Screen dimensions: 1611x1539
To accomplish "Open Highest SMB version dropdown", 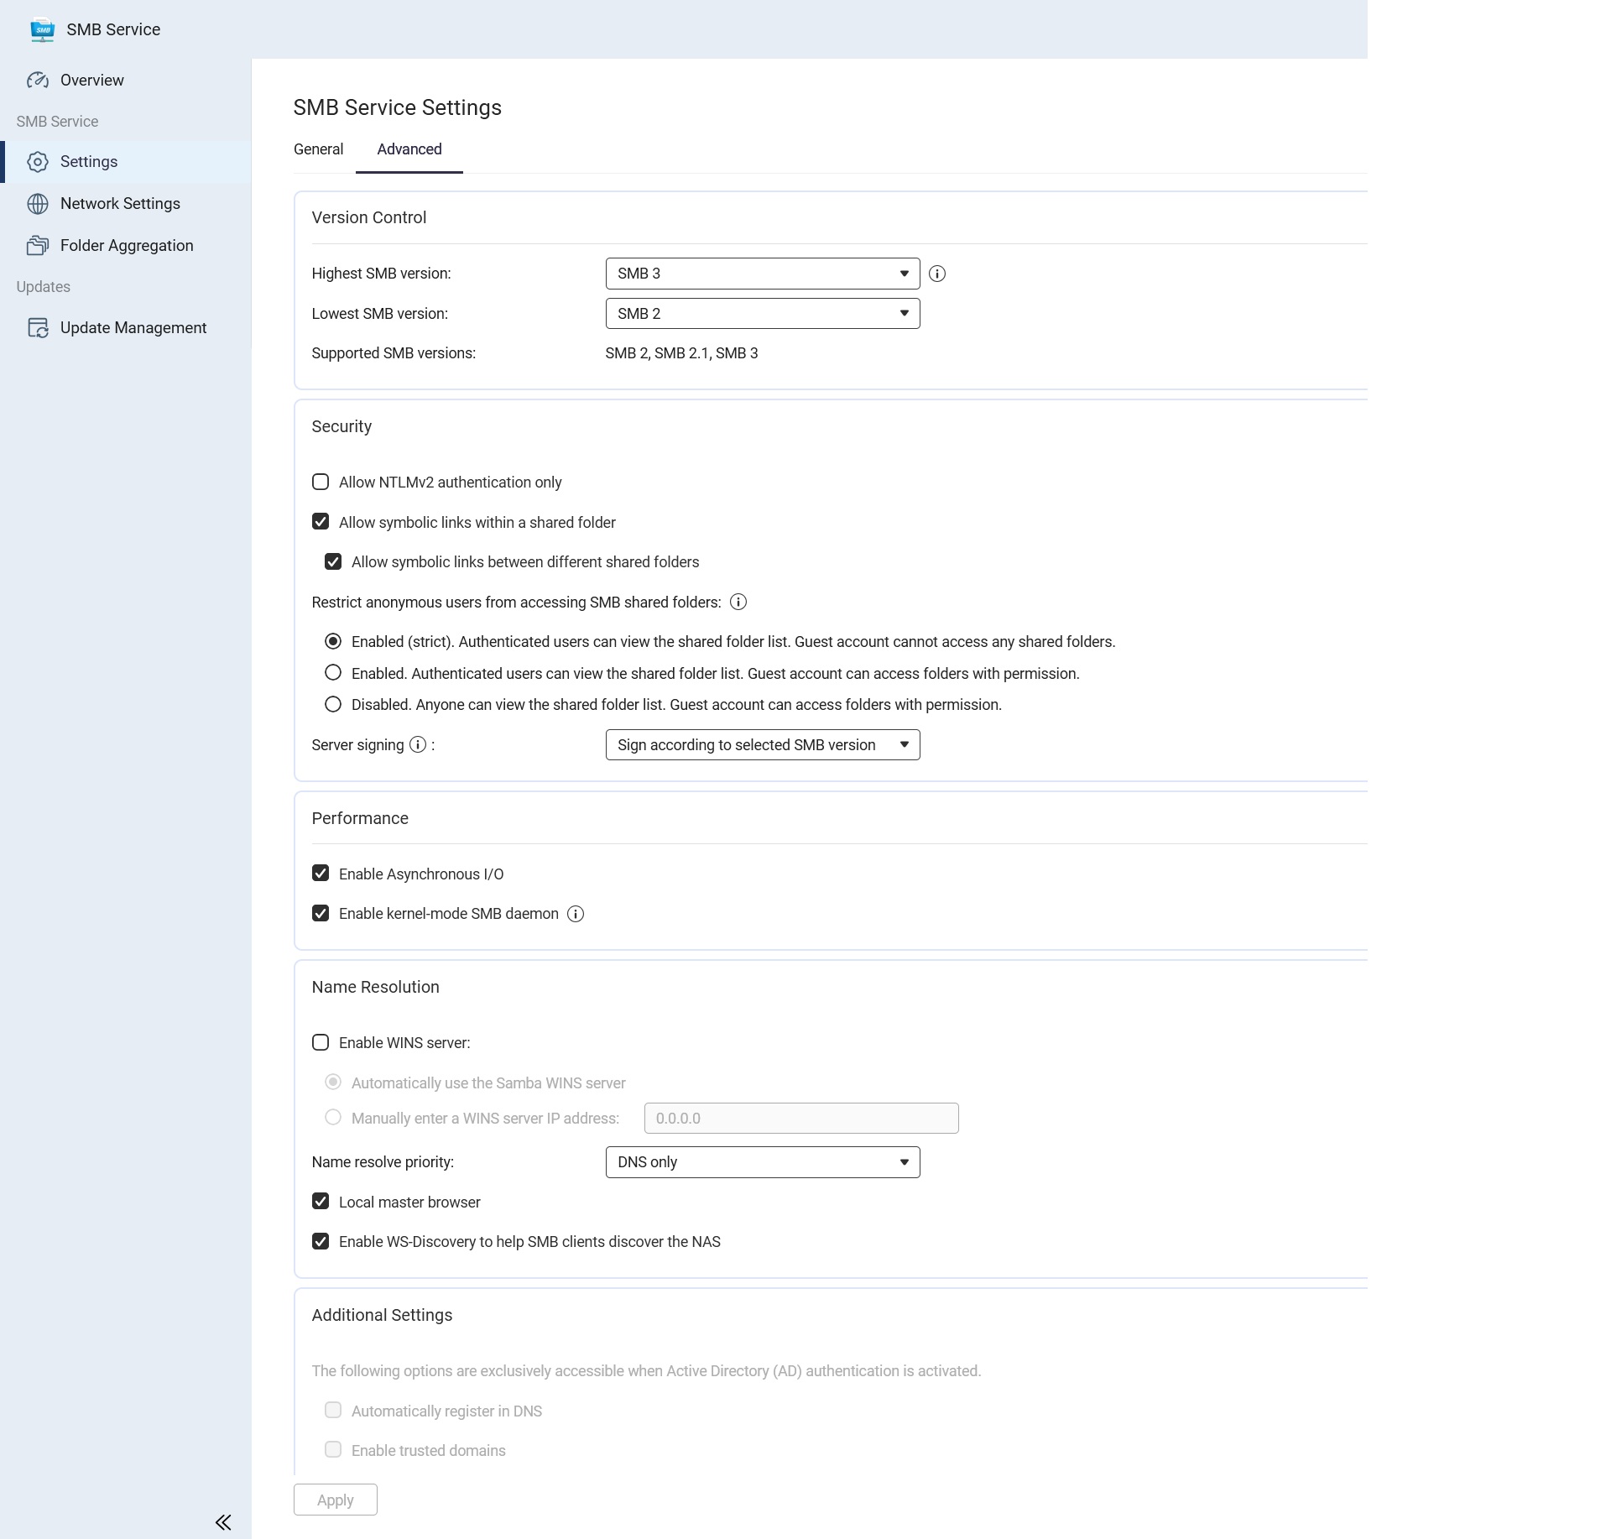I will pos(762,274).
